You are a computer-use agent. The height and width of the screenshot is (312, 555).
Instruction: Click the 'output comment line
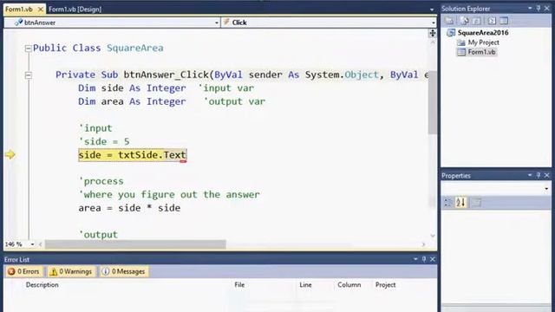tap(98, 235)
